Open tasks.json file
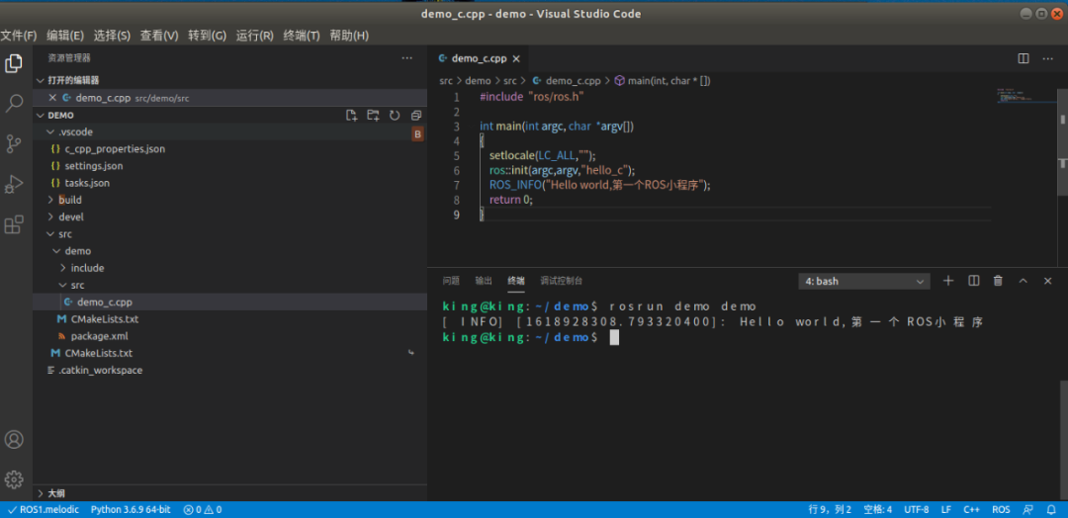This screenshot has width=1068, height=518. (87, 183)
